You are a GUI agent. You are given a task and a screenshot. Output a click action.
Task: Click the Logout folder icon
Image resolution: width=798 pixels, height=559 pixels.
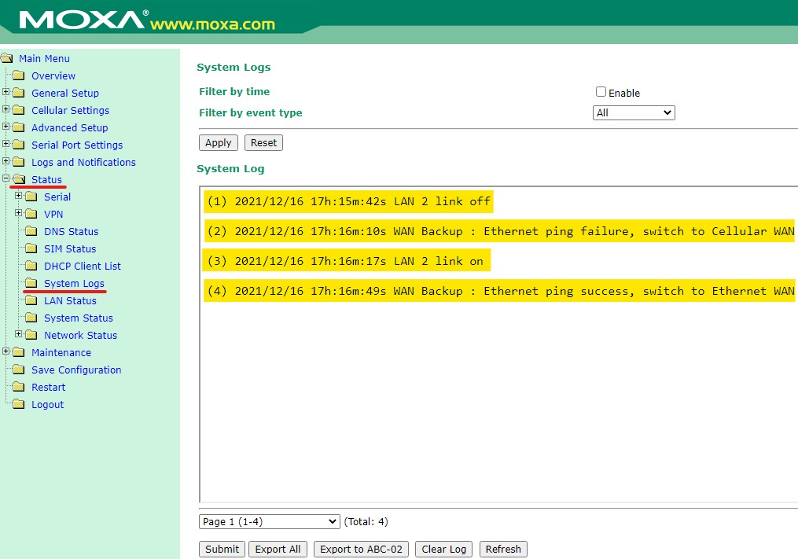click(x=19, y=405)
